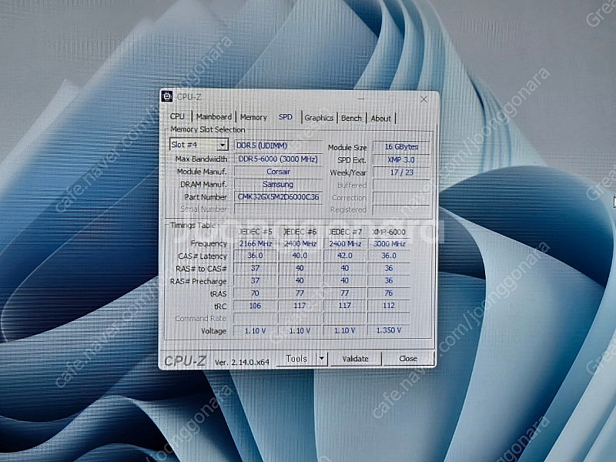Click the JEDEC #6 column header
The image size is (616, 462).
point(300,232)
